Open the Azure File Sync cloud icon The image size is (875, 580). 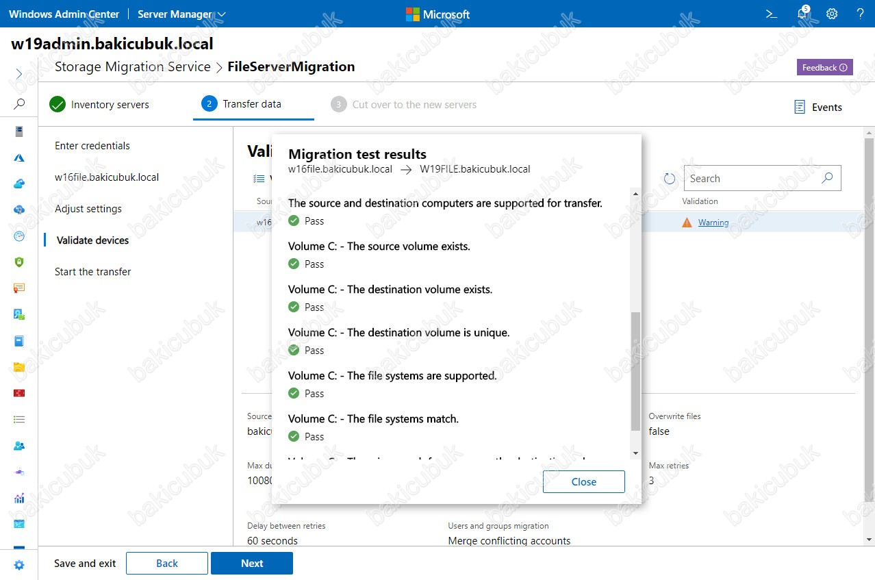point(19,210)
